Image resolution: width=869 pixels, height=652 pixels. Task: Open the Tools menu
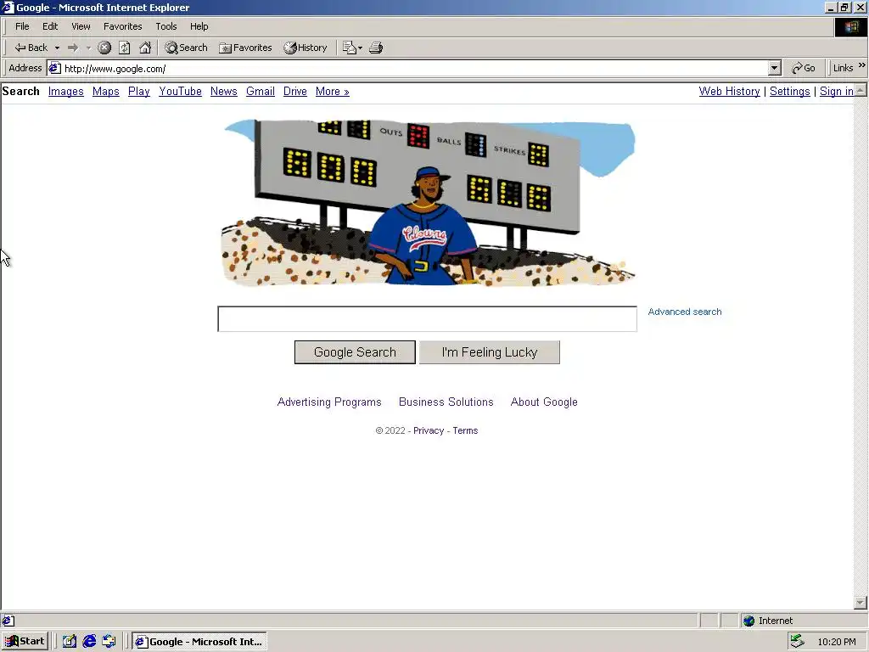click(x=165, y=26)
